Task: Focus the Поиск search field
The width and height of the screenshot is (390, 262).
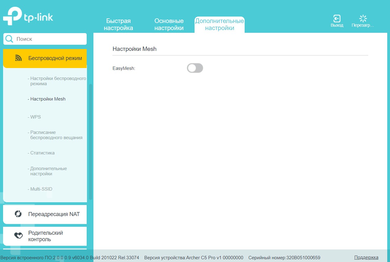Action: pos(49,39)
